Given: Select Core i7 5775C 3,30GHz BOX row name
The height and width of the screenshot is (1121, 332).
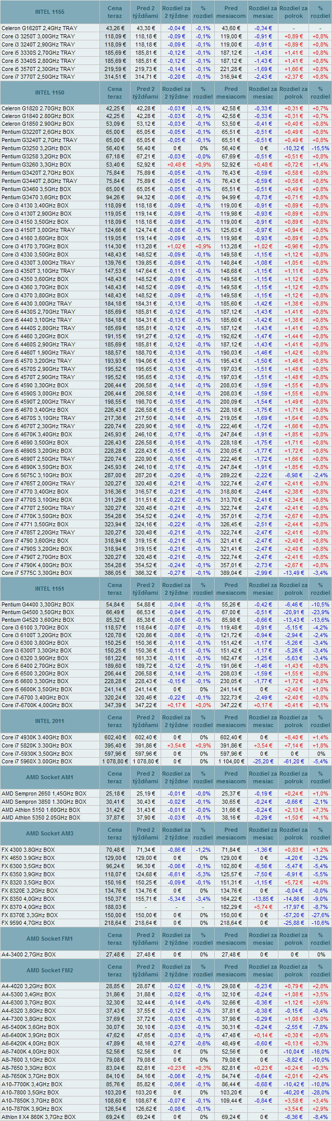Looking at the screenshot, I should coord(37,573).
